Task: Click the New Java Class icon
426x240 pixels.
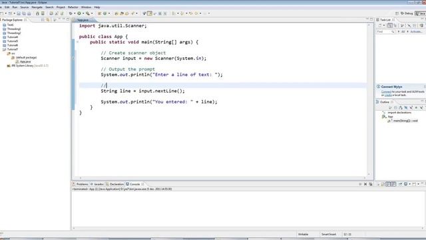Action: point(105,13)
